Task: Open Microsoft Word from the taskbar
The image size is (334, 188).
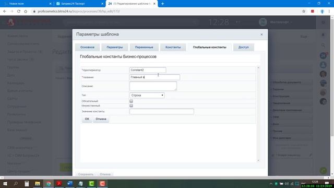Action: 70,183
